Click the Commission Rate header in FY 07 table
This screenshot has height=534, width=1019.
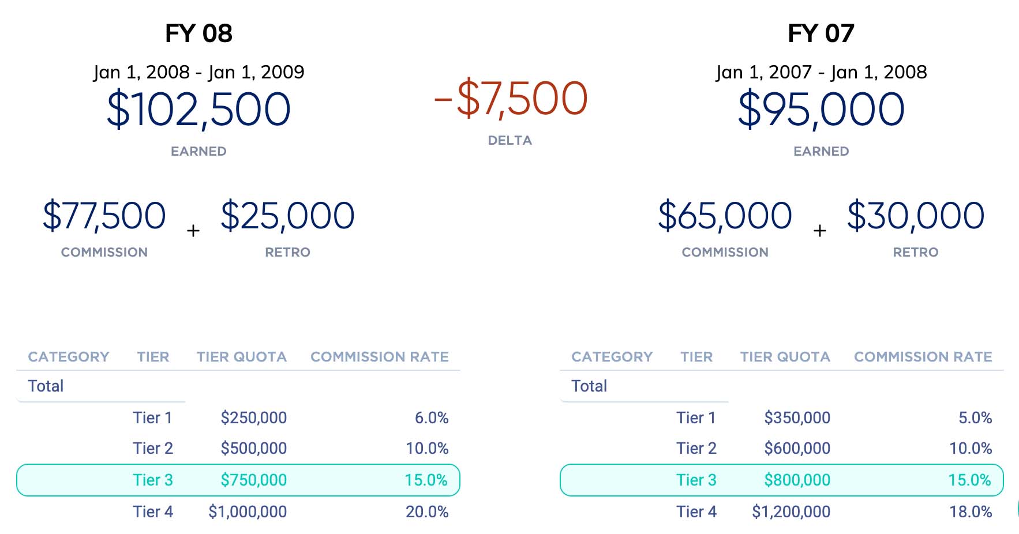pyautogui.click(x=923, y=357)
